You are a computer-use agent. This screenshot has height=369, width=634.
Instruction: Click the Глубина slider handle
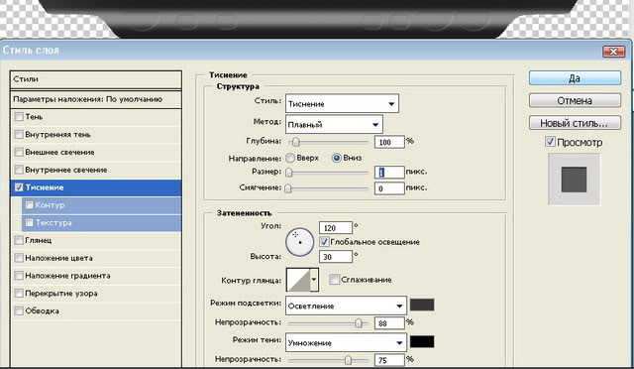296,142
